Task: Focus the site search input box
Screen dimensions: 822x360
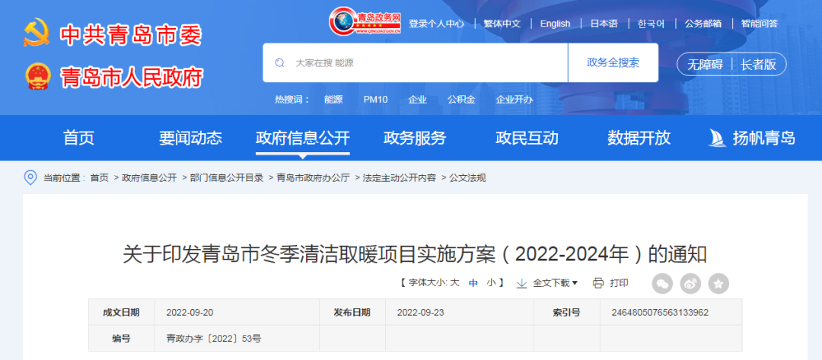Action: (426, 63)
